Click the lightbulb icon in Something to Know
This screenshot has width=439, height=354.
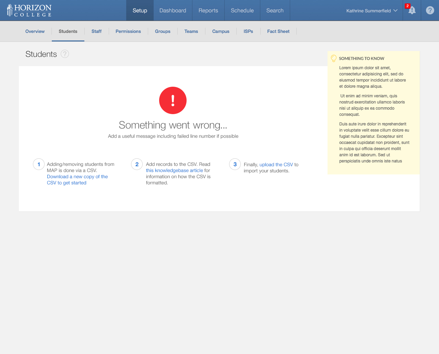(x=333, y=58)
